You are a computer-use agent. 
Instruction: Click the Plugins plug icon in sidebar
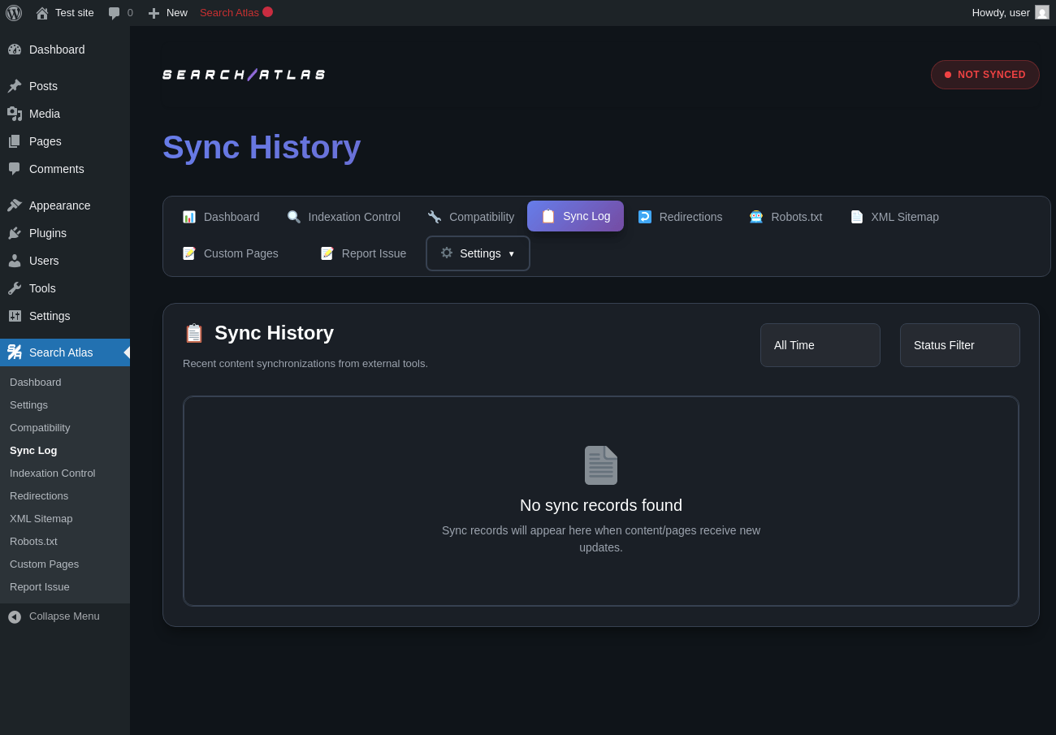(x=15, y=233)
